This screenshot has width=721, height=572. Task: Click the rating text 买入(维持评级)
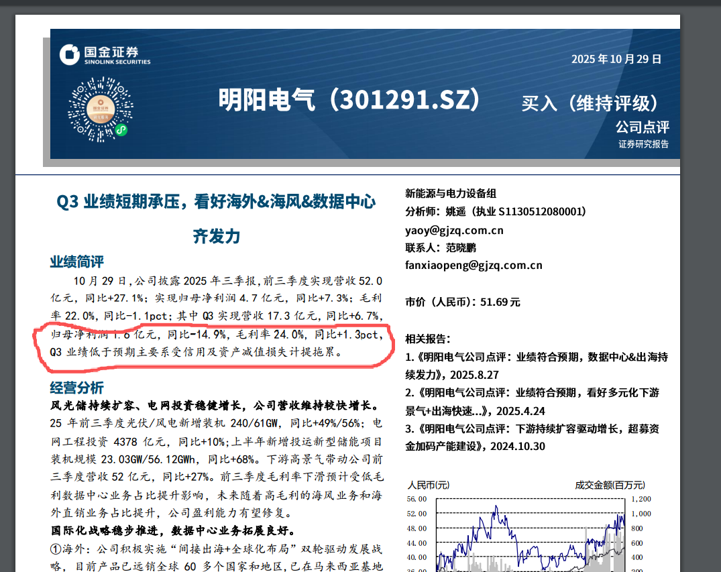(590, 103)
